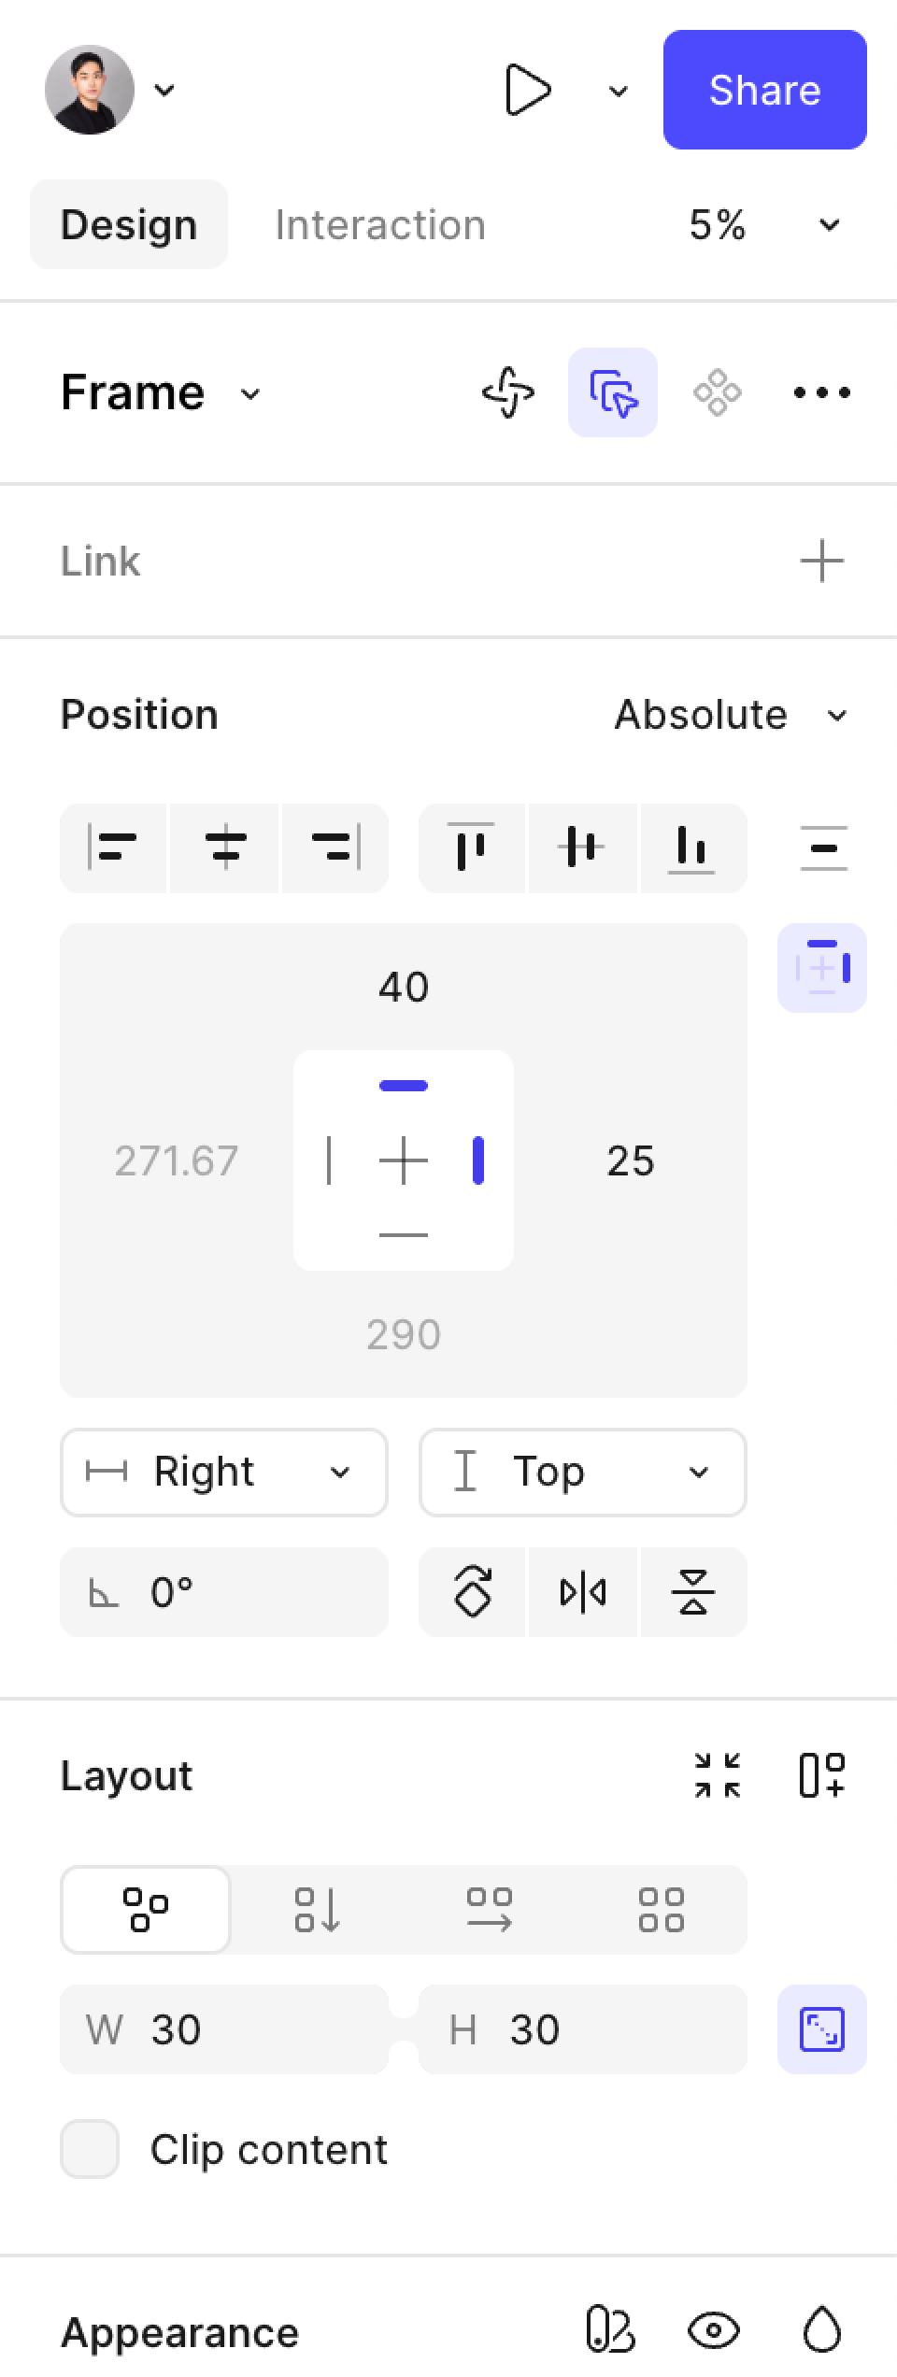This screenshot has height=2377, width=897.
Task: Open the Right horizontal constraint dropdown
Action: tap(224, 1473)
